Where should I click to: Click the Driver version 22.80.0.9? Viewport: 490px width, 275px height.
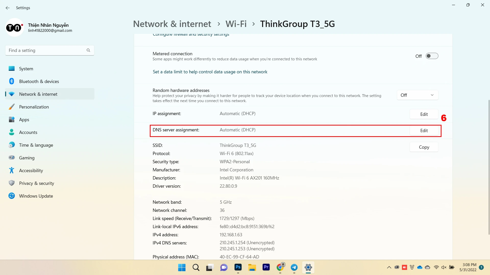pos(228,186)
